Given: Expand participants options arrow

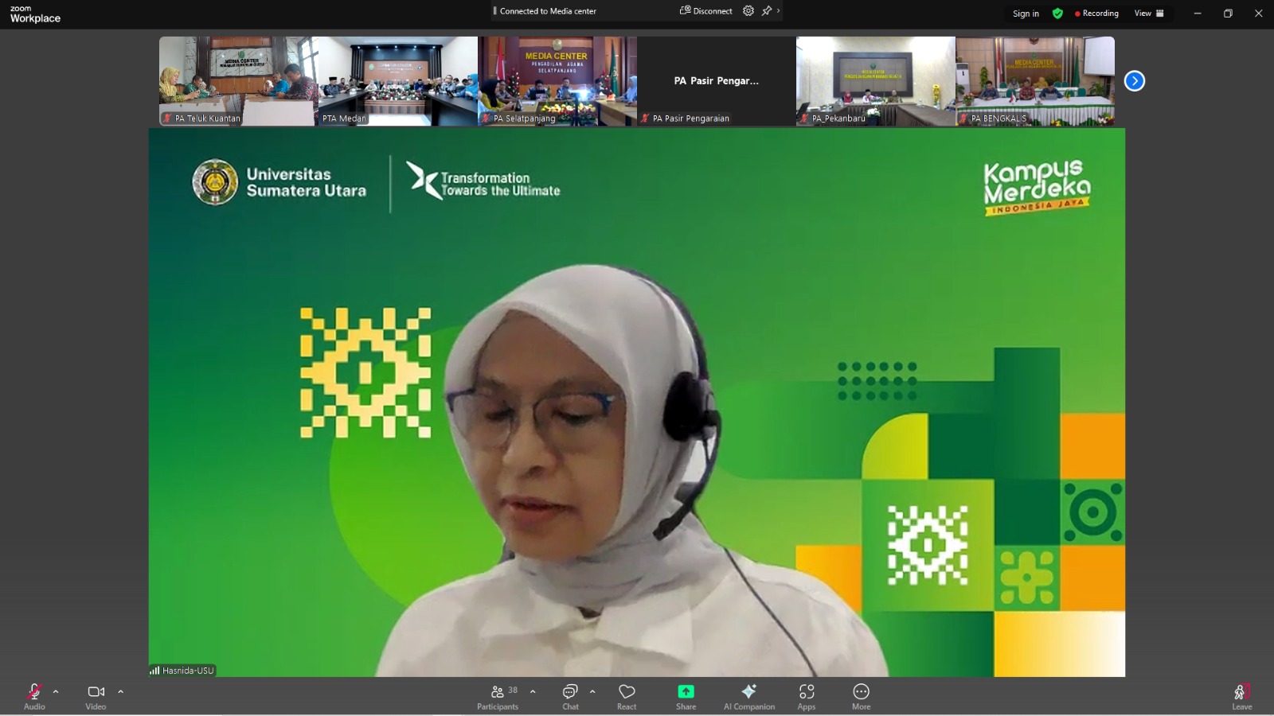Looking at the screenshot, I should pyautogui.click(x=533, y=691).
